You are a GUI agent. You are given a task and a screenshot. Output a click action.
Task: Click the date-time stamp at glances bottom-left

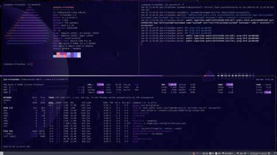coord(17,147)
